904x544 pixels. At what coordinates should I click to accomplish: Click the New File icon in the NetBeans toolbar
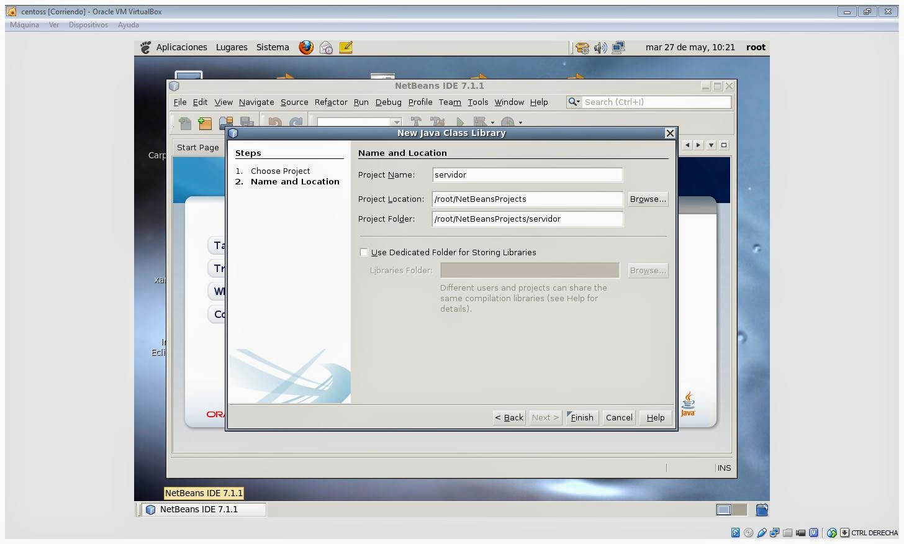184,123
